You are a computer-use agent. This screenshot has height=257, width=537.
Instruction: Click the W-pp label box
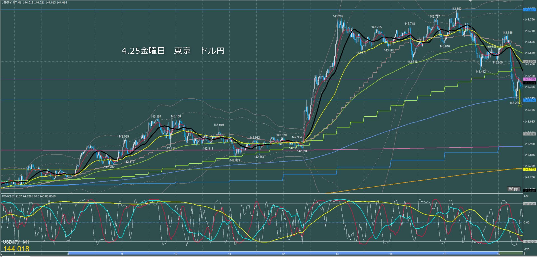pos(513,189)
